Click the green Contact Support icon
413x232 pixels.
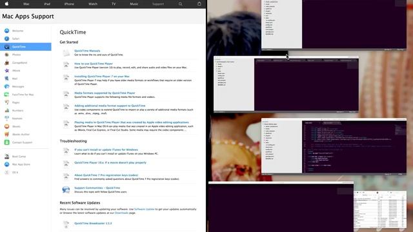[7, 142]
